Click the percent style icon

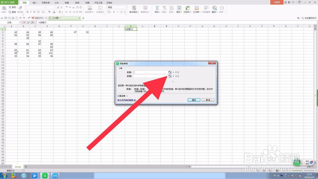tap(114, 12)
